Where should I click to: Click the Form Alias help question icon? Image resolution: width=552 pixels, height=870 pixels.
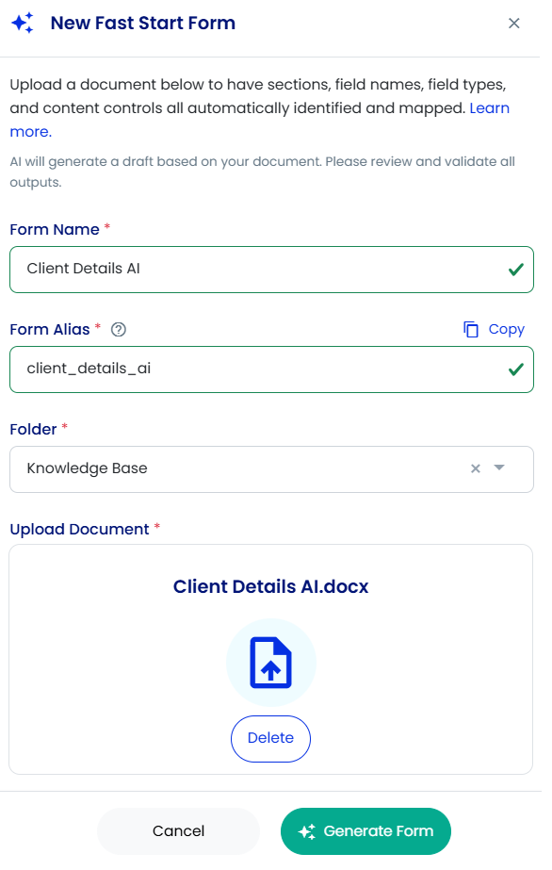119,330
